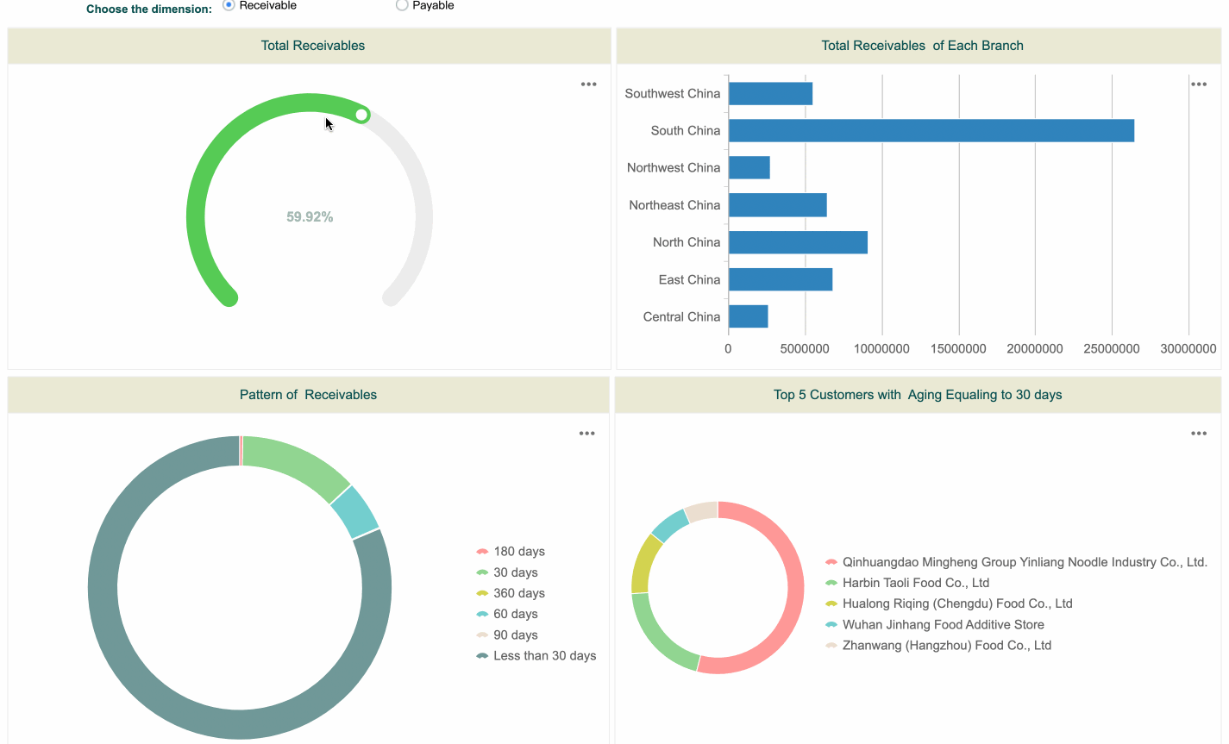1229x744 pixels.
Task: Toggle Hualong Riqing (Chengdu) Food legend entry
Action: click(949, 603)
